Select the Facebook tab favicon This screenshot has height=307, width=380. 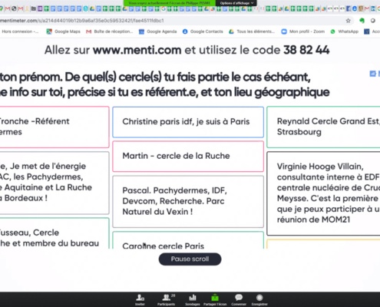349,8
